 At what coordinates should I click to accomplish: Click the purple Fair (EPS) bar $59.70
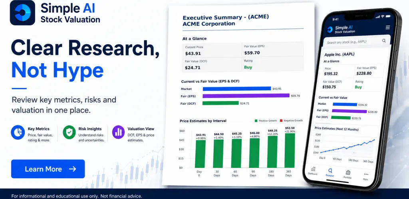[x=246, y=96]
